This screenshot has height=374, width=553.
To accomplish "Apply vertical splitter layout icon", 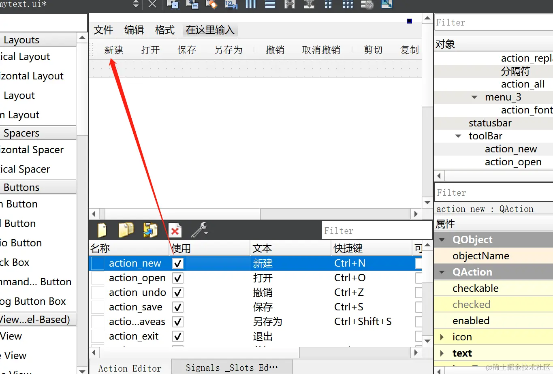I will point(309,4).
